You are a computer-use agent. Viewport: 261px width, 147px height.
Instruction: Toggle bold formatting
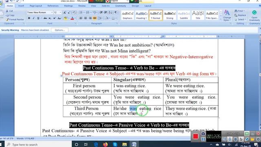29,18
